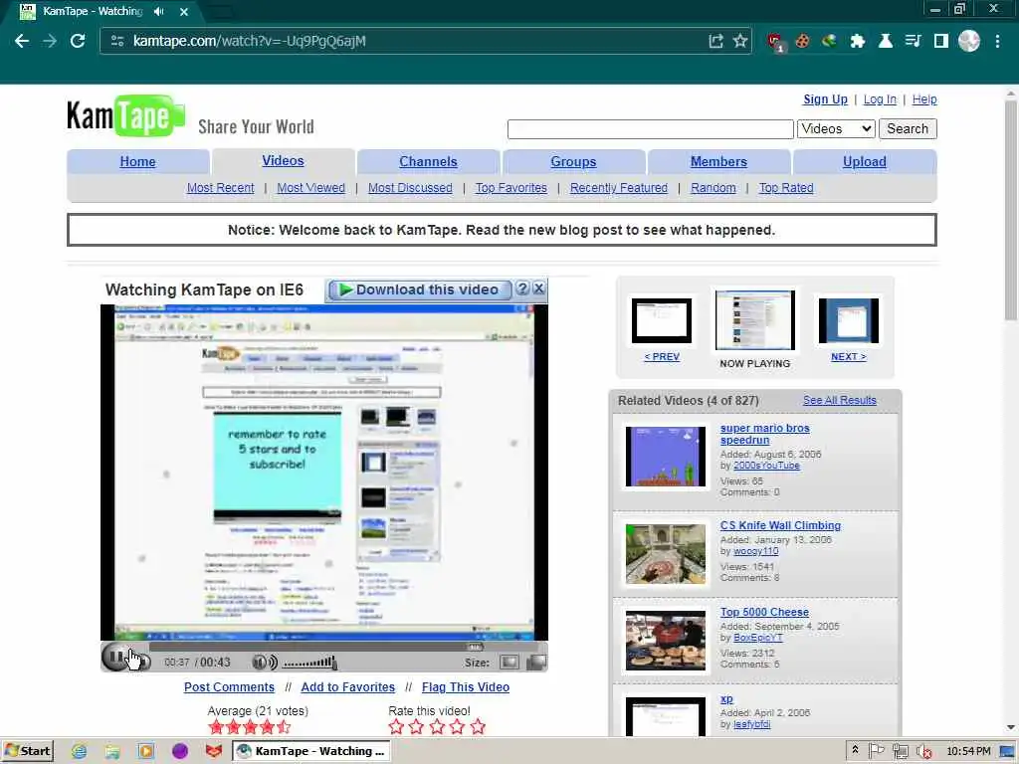Open the Recently Featured link

click(x=619, y=188)
